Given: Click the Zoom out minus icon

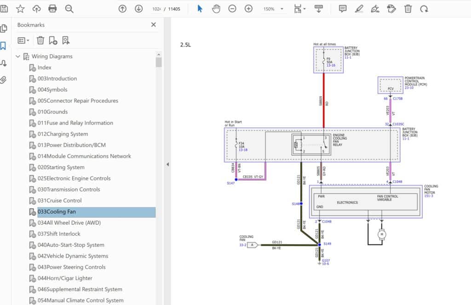Looking at the screenshot, I should coord(232,9).
